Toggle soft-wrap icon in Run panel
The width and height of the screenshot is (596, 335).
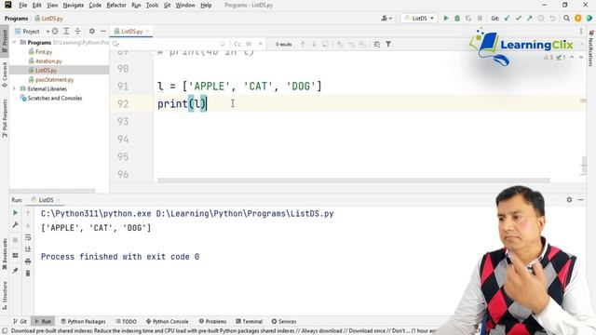point(28,237)
